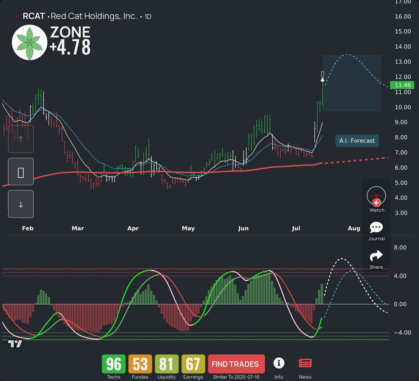The image size is (419, 381).
Task: Click the TradingView logo on the indicator pane
Action: click(15, 344)
